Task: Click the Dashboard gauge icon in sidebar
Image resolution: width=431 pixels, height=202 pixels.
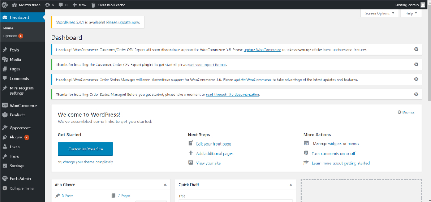Action: [5, 18]
